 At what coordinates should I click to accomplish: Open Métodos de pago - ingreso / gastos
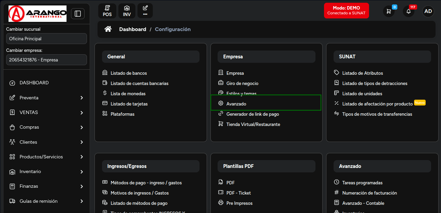146,183
